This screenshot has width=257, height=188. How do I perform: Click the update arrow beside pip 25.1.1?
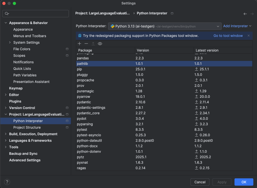click(x=196, y=69)
